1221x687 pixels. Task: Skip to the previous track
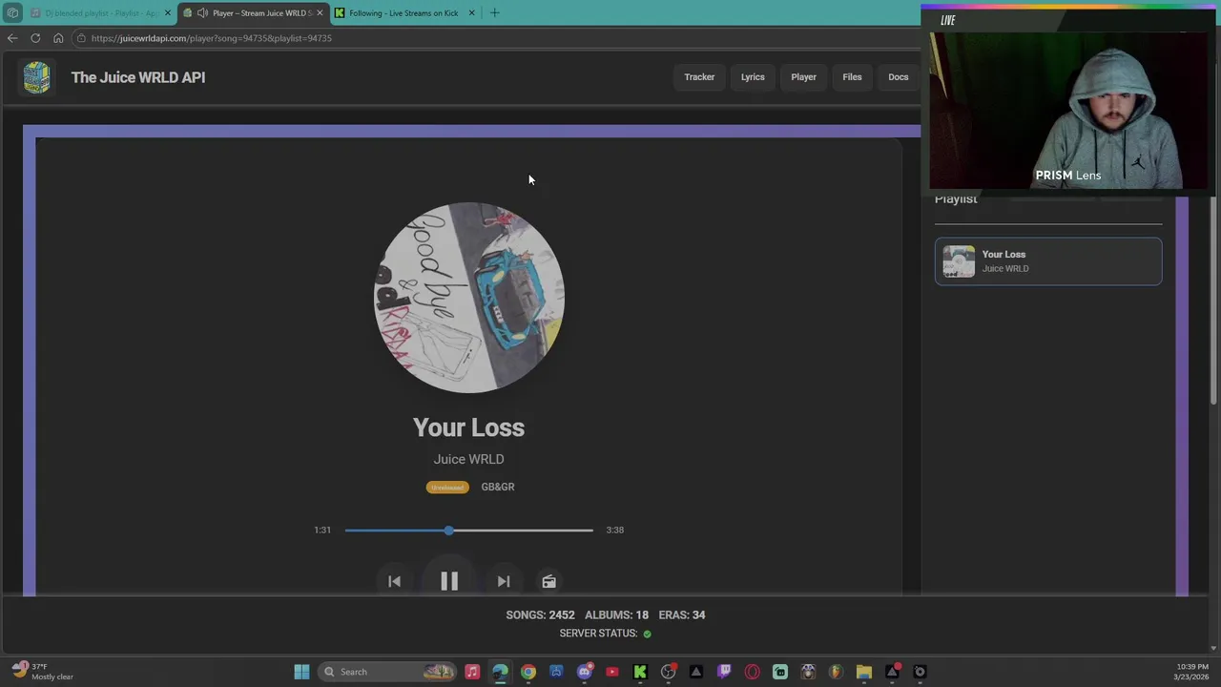(x=394, y=581)
